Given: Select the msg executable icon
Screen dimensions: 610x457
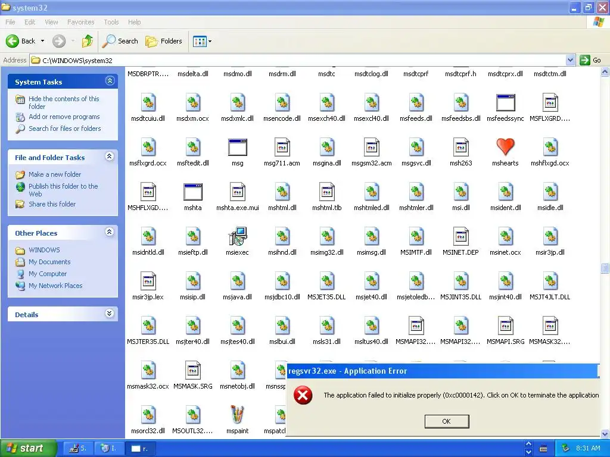Looking at the screenshot, I should pyautogui.click(x=237, y=148).
